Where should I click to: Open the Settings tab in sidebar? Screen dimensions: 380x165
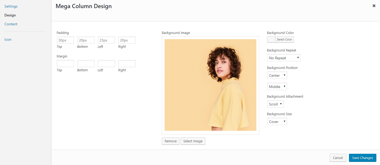point(11,6)
